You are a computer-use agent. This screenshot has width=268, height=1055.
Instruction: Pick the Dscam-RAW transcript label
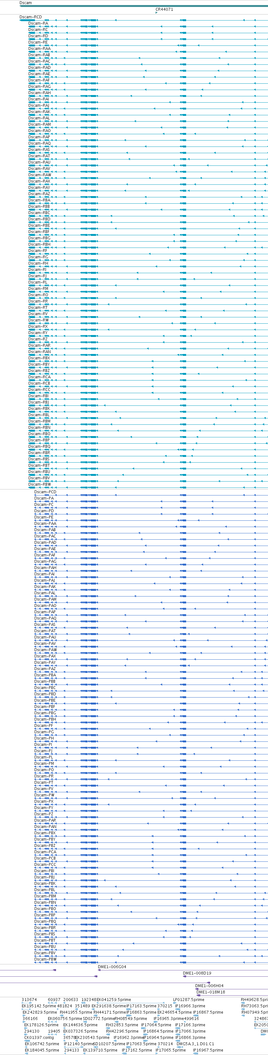click(x=40, y=175)
